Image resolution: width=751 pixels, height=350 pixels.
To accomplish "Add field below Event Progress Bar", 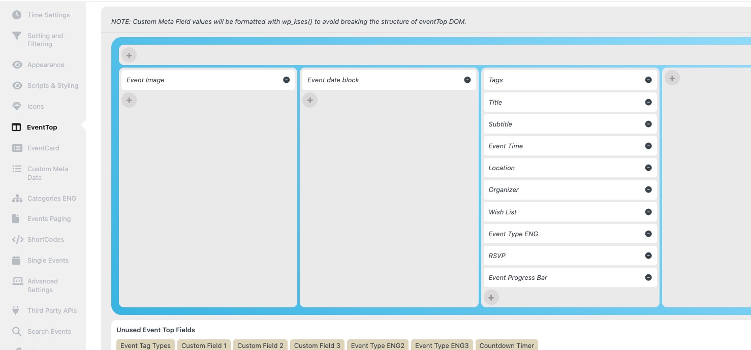I will tap(491, 298).
